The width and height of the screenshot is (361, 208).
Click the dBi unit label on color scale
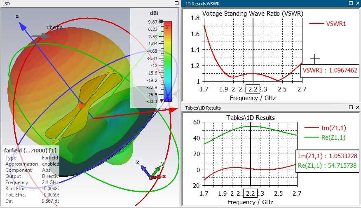tap(154, 13)
